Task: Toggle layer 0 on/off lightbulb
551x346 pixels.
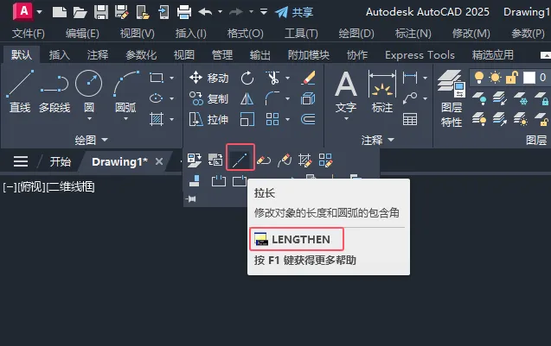Action: tap(479, 78)
